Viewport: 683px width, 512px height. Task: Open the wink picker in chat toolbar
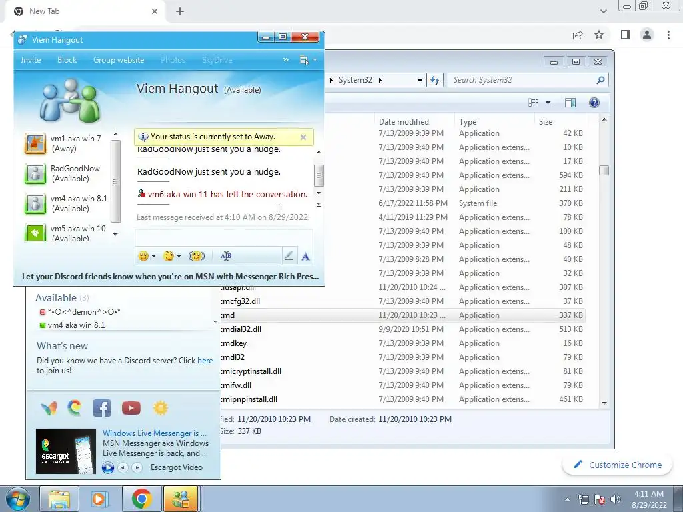[169, 256]
